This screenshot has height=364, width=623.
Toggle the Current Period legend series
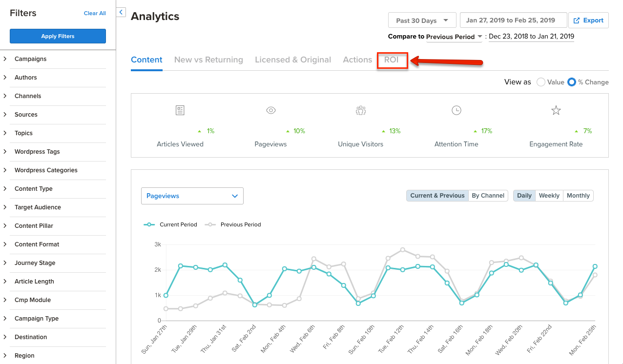pyautogui.click(x=170, y=224)
